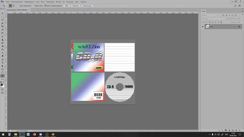The width and height of the screenshot is (244, 137).
Task: Select the History Brush tool
Action: (x=2, y=43)
